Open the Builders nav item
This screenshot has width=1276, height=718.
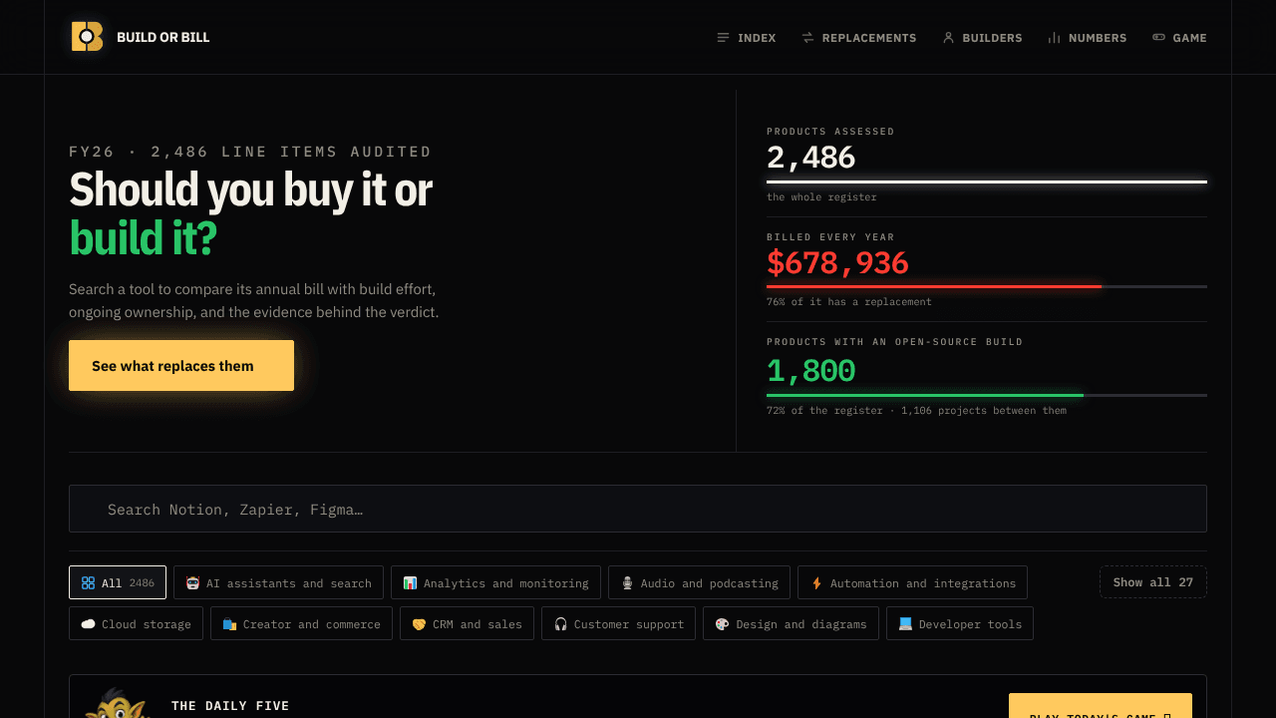[x=982, y=38]
